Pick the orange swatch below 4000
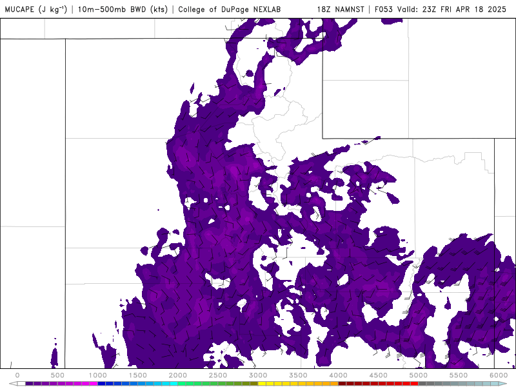This screenshot has height=387, width=516. (334, 384)
